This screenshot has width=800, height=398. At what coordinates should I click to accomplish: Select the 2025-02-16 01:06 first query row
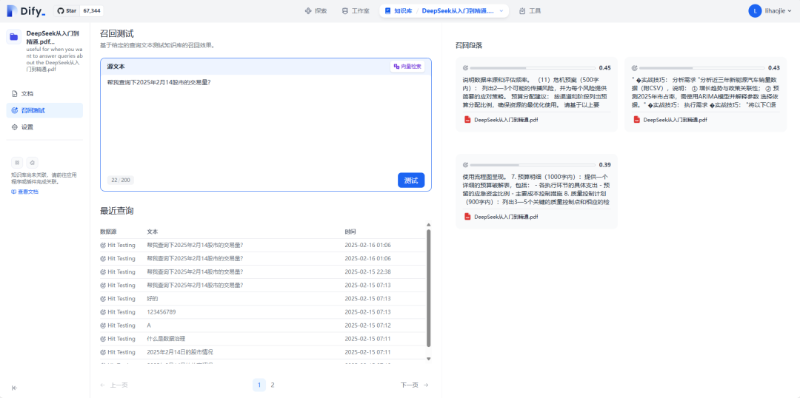263,245
